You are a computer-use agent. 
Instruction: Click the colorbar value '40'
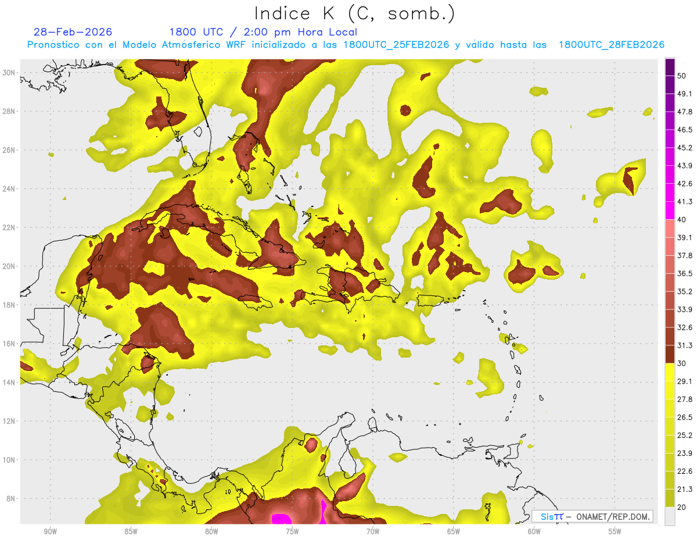[x=682, y=220]
